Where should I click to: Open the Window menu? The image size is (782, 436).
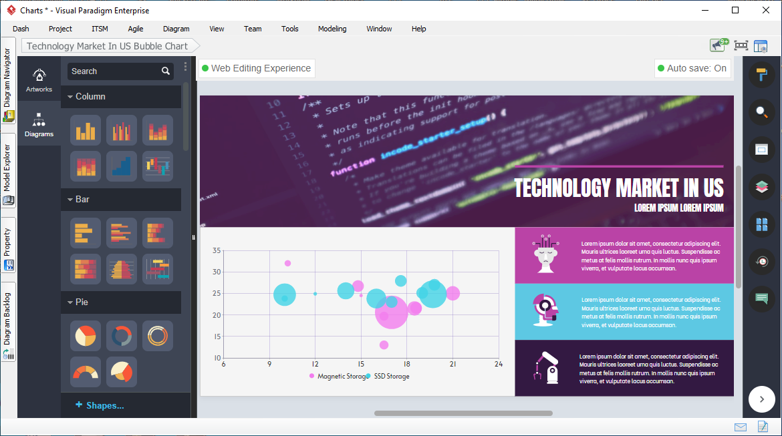click(x=379, y=29)
